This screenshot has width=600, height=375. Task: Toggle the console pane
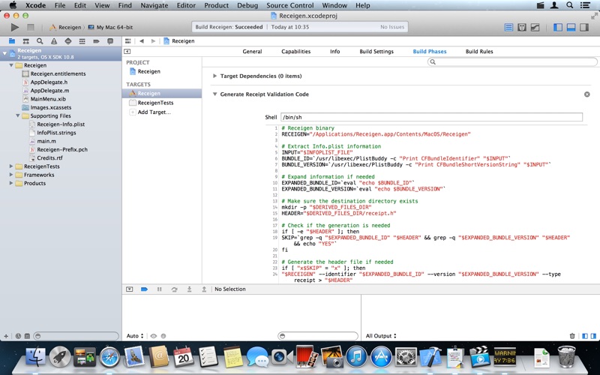tap(593, 336)
